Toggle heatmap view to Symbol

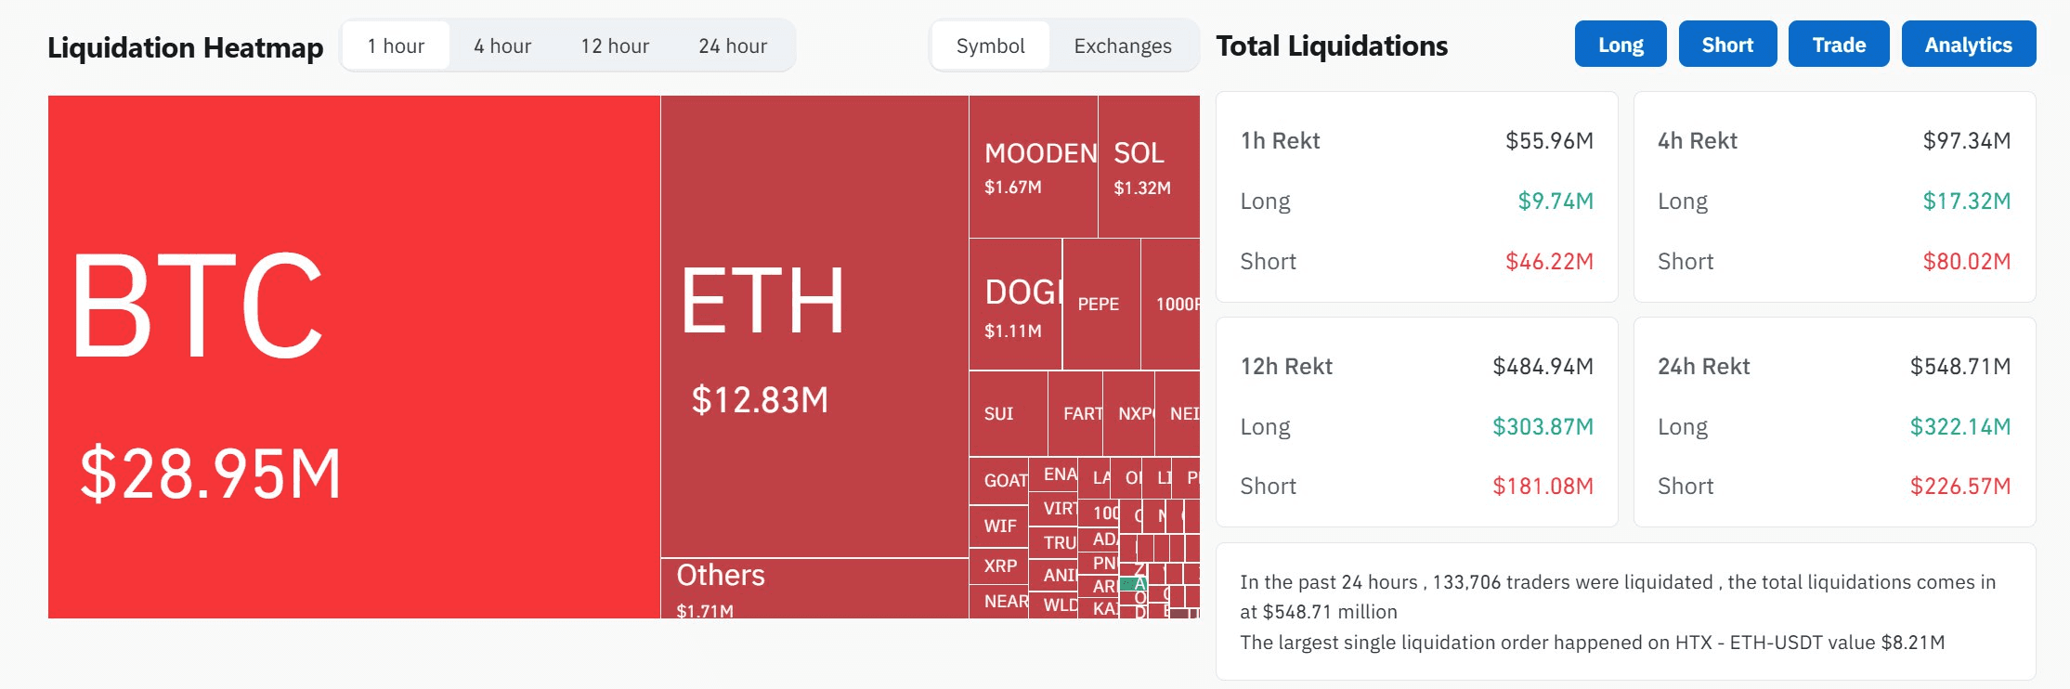pos(990,45)
